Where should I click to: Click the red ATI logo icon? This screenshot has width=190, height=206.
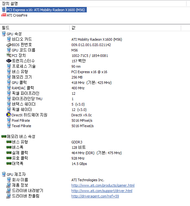click(4, 15)
